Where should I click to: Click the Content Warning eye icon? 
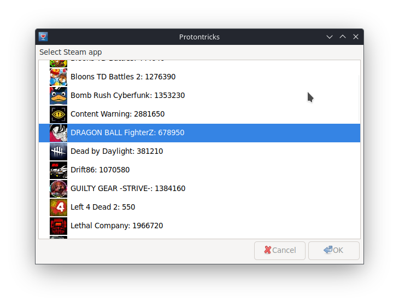(x=58, y=114)
